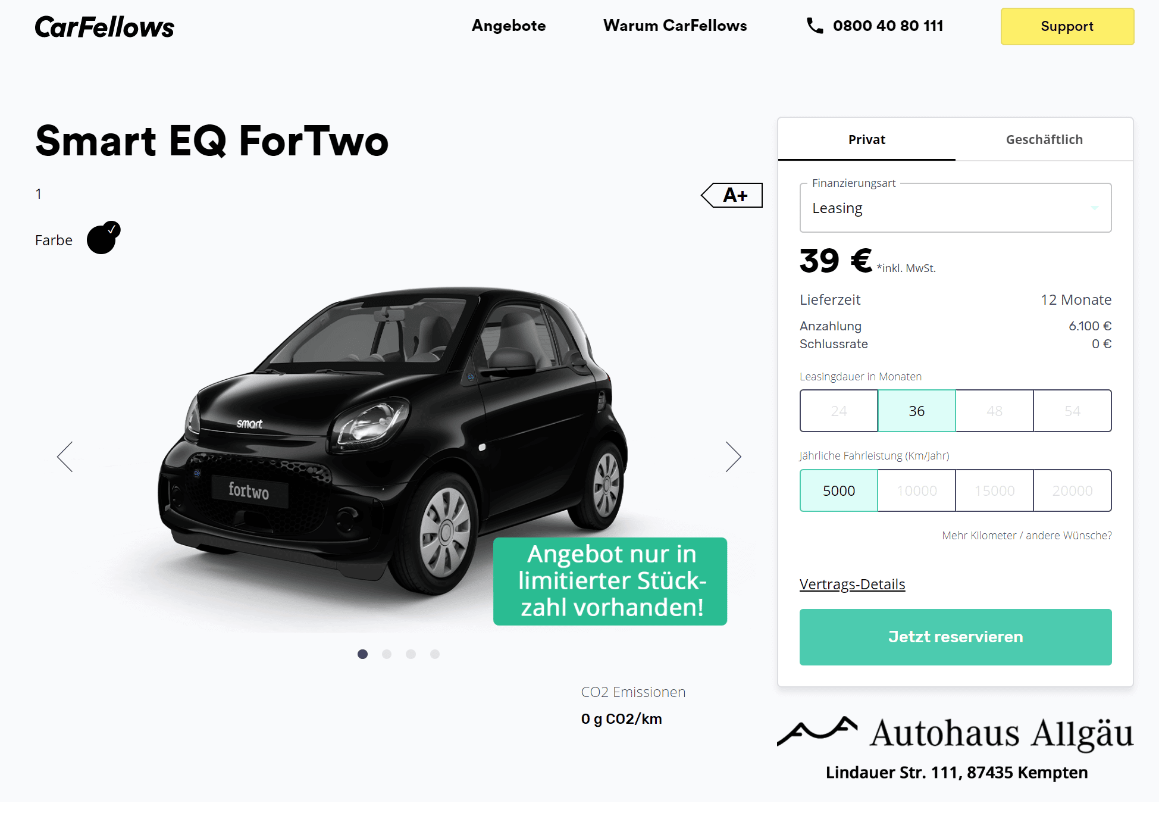Choose 20000 km yearly mileage
The height and width of the screenshot is (822, 1159).
tap(1072, 490)
